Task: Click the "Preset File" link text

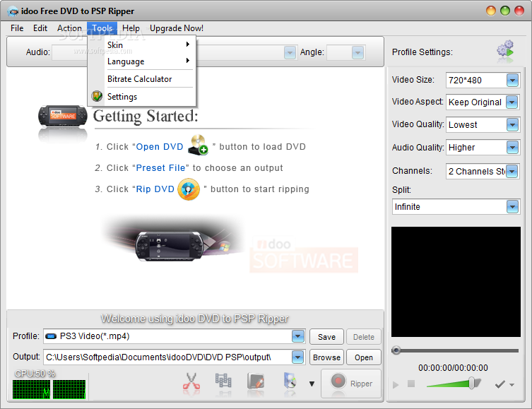Action: pyautogui.click(x=160, y=168)
